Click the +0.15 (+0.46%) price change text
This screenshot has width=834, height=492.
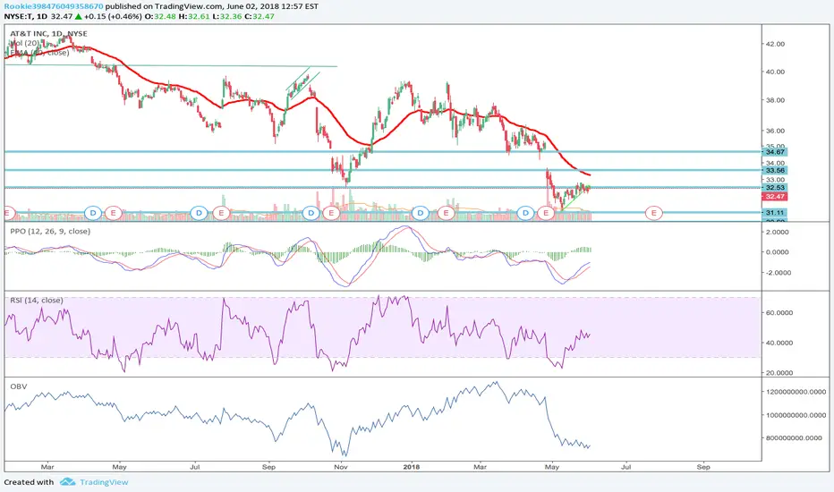tap(114, 16)
